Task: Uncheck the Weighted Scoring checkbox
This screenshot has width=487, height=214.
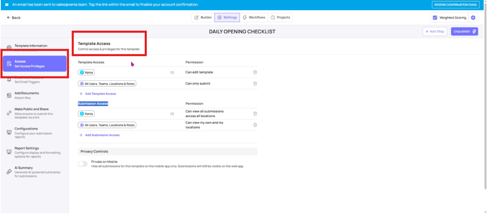Action: pos(435,18)
